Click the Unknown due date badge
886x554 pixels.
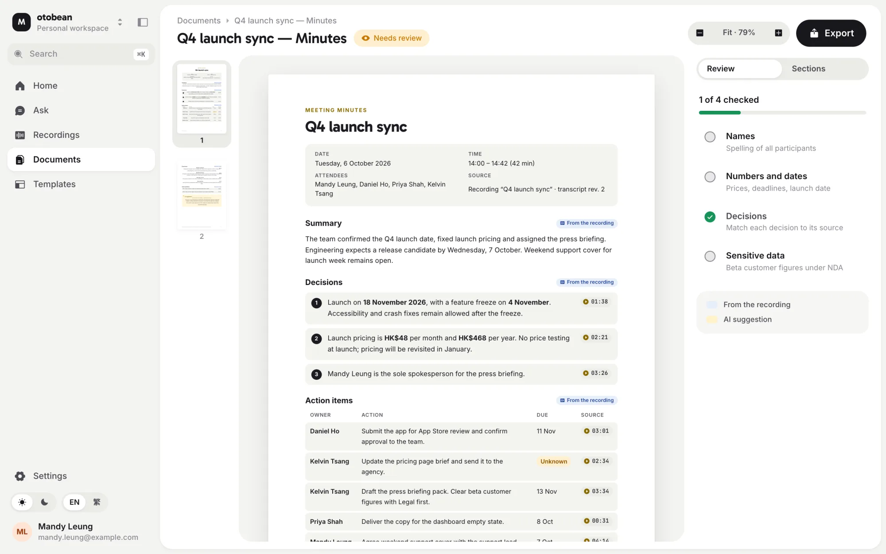(554, 461)
